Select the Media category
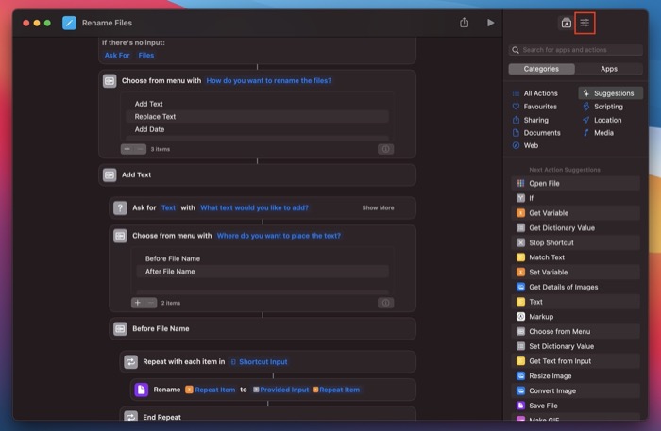Screen dimensions: 661x431 (598, 133)
